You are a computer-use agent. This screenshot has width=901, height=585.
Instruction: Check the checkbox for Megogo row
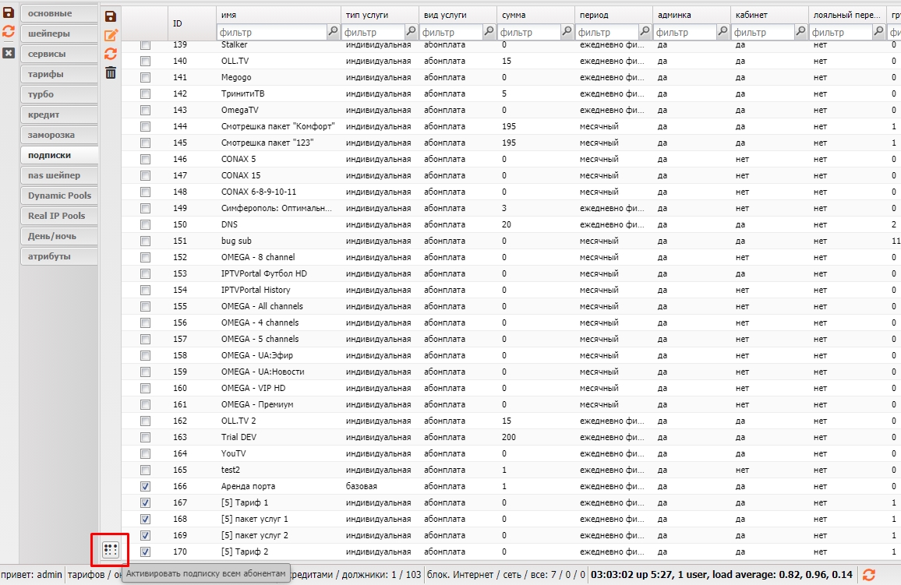point(145,77)
